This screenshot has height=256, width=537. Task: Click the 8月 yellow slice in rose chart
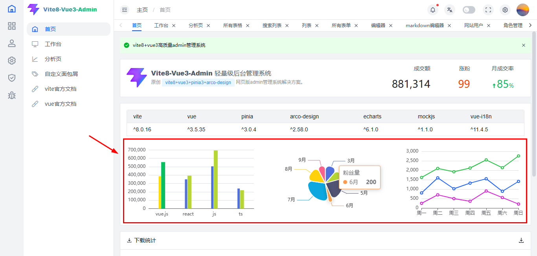(317, 176)
